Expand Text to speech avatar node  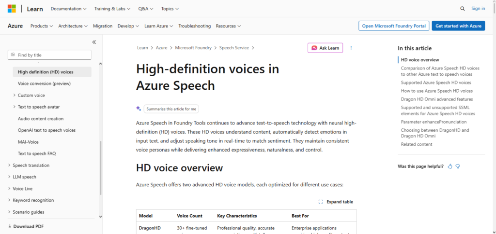15,107
